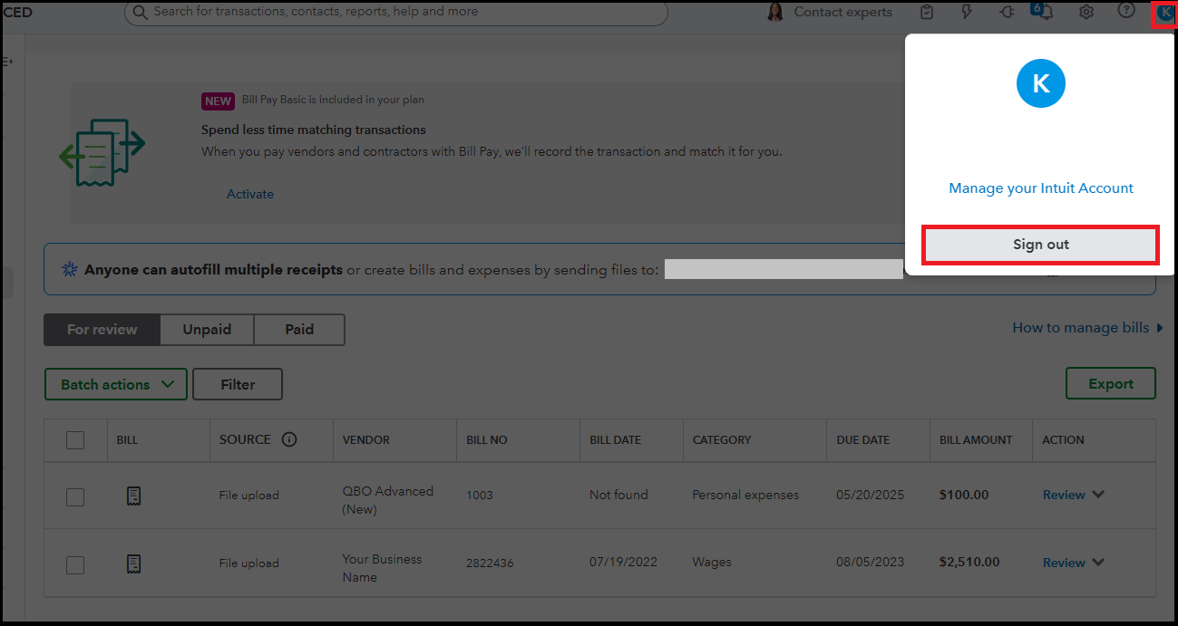Expand Review options arrow for $2,510.00 bill
This screenshot has width=1178, height=626.
[1098, 563]
